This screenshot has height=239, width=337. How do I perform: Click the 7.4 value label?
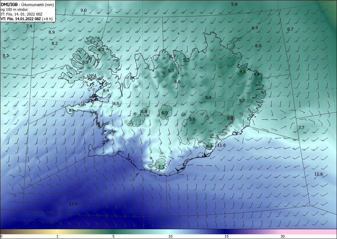click(29, 26)
